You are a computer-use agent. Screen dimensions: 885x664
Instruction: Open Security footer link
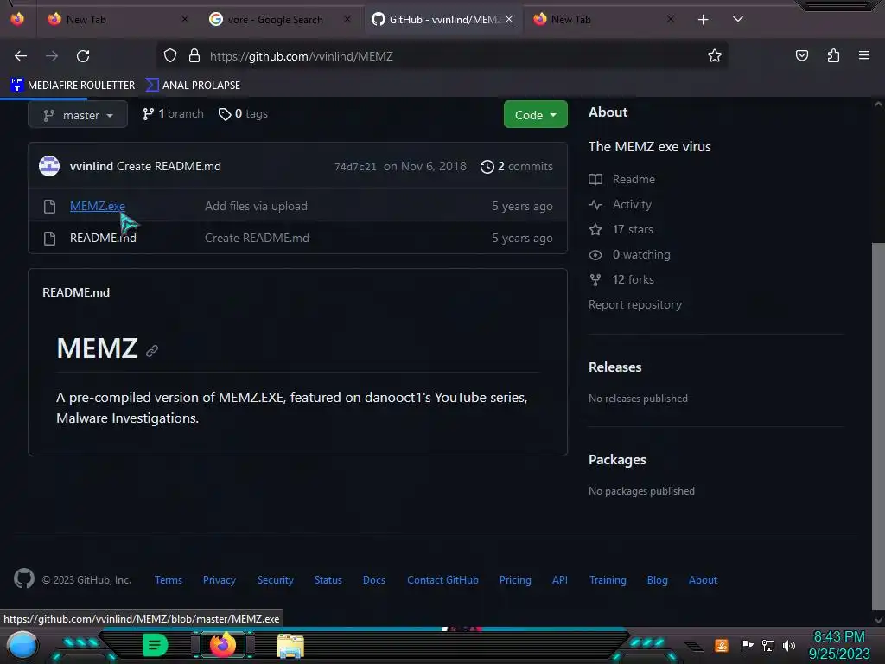pos(276,580)
